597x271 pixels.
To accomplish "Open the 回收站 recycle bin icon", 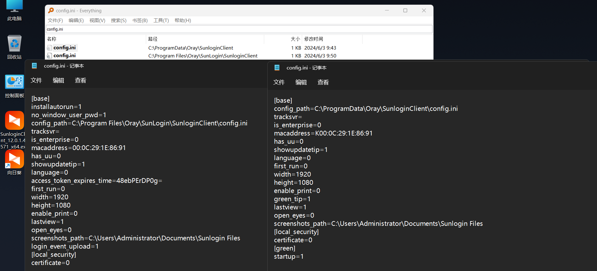I will click(15, 47).
